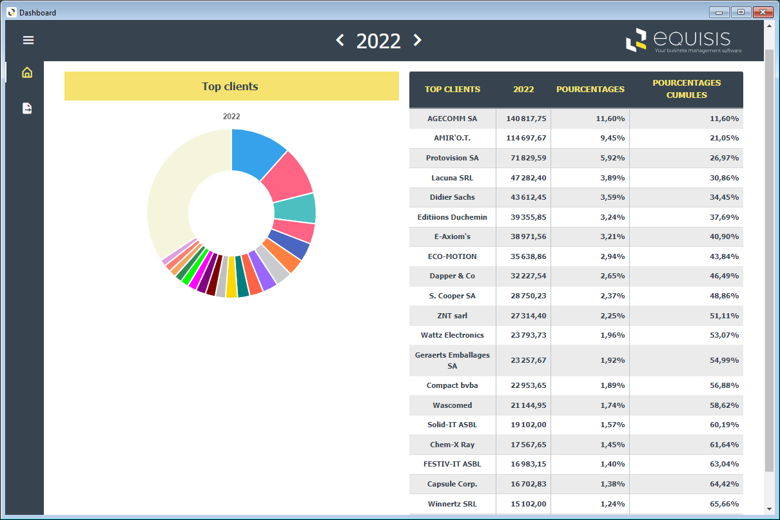Click the cumulative percentage 51,11%
The width and height of the screenshot is (780, 520).
(x=725, y=316)
